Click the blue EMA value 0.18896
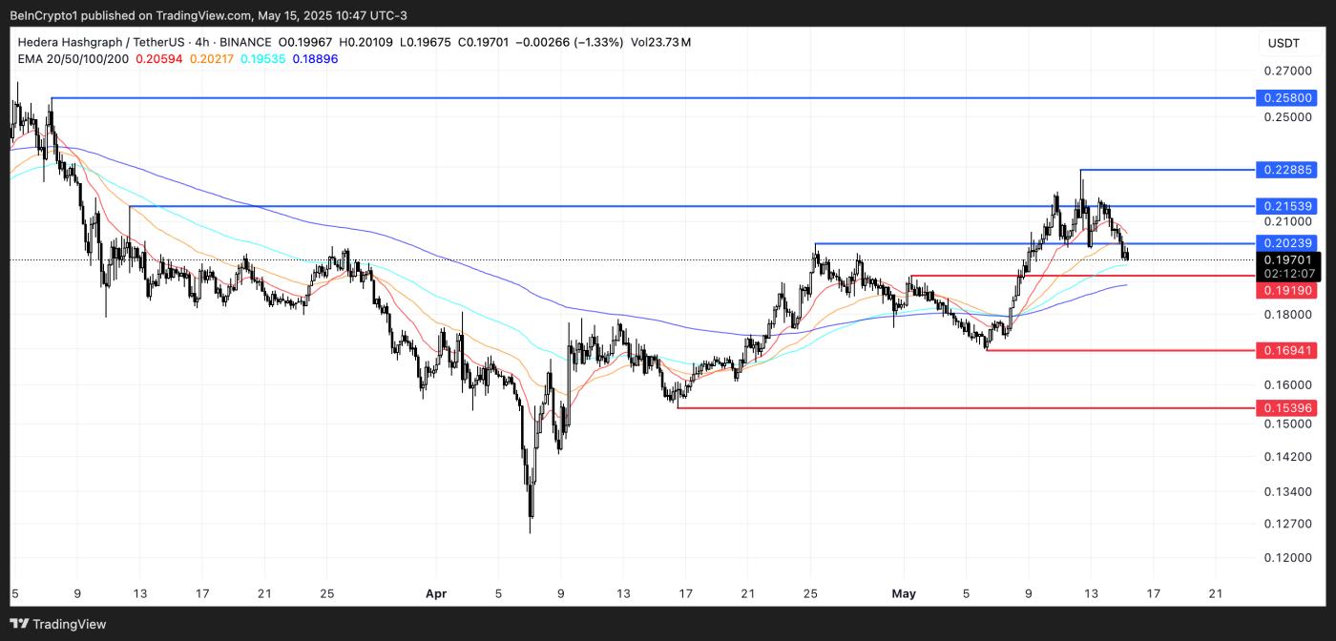Viewport: 1336px width, 641px height. pyautogui.click(x=315, y=59)
